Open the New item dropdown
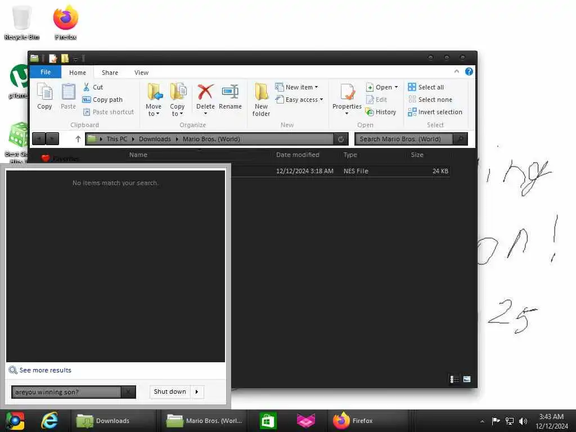This screenshot has height=432, width=576. (x=297, y=87)
